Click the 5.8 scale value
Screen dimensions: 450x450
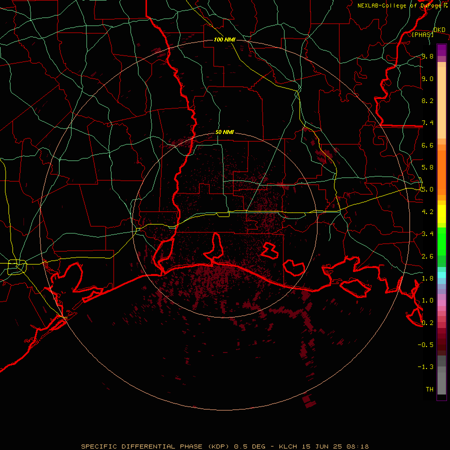point(427,167)
